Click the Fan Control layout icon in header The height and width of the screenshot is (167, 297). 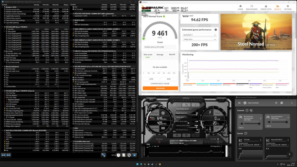[282, 103]
